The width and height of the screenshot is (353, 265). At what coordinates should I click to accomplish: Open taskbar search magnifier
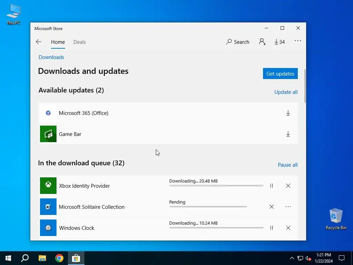click(25, 258)
